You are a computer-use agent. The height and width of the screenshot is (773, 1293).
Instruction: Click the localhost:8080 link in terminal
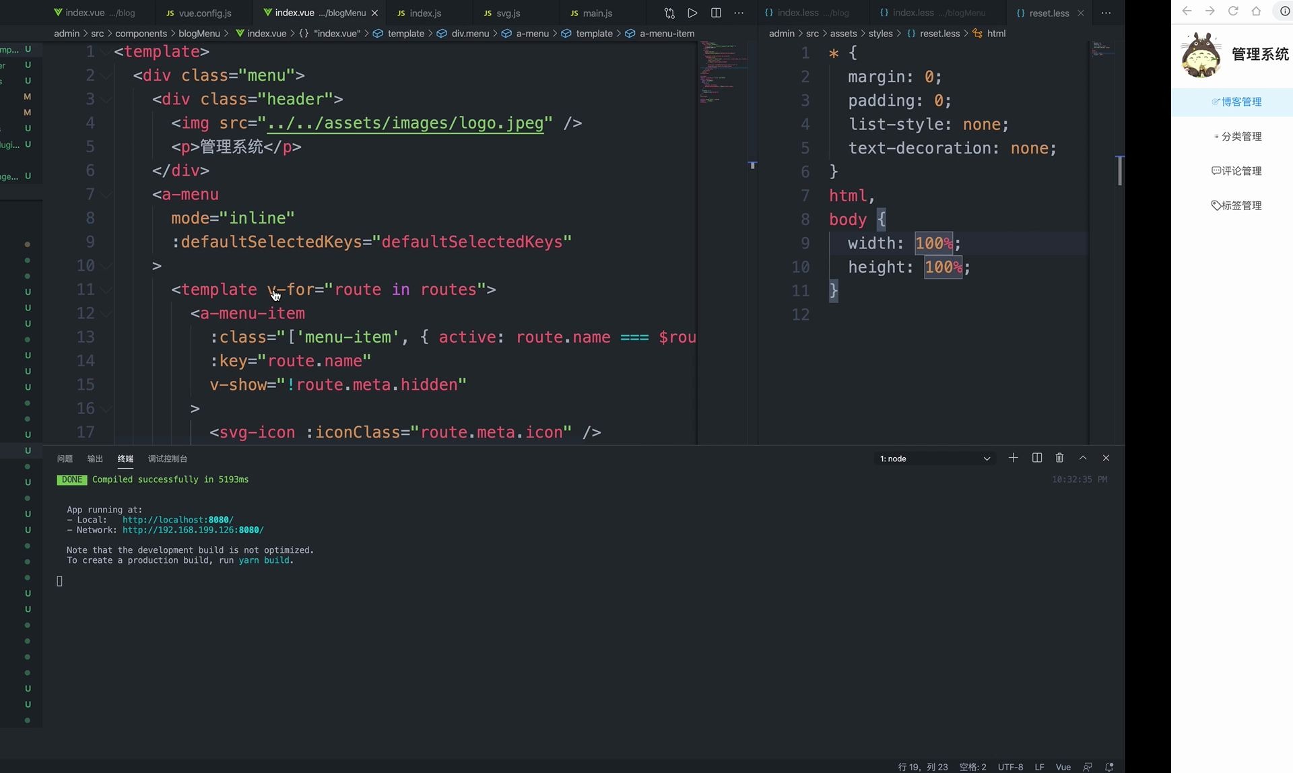[x=178, y=519]
